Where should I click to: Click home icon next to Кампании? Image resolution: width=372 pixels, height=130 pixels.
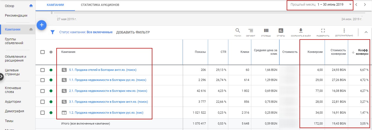point(31,29)
